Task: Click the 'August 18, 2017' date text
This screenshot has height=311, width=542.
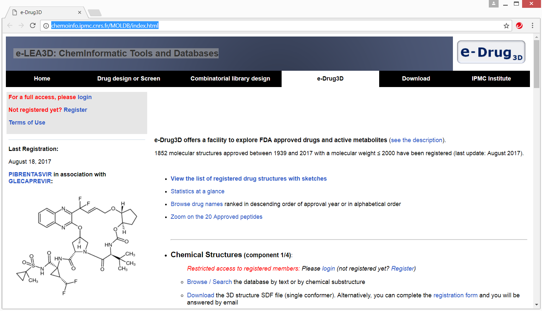Action: point(30,162)
